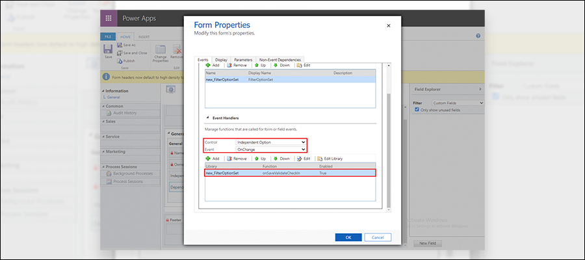This screenshot has height=260, width=585.
Task: Toggle Only show unused fields checkbox
Action: pos(417,110)
